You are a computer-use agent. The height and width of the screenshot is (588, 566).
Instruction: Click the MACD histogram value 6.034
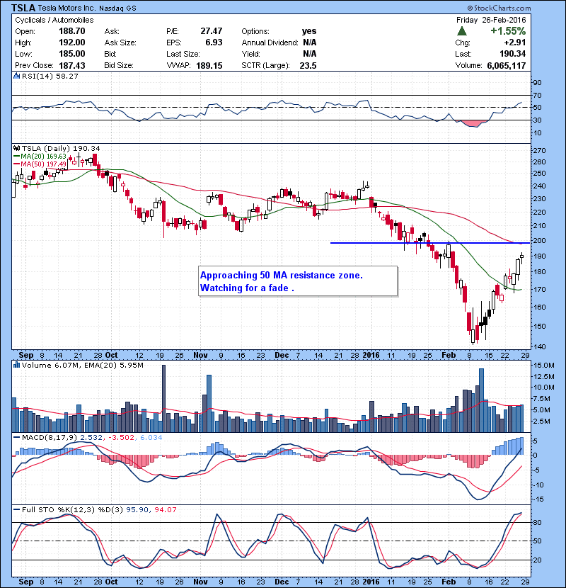pos(151,437)
